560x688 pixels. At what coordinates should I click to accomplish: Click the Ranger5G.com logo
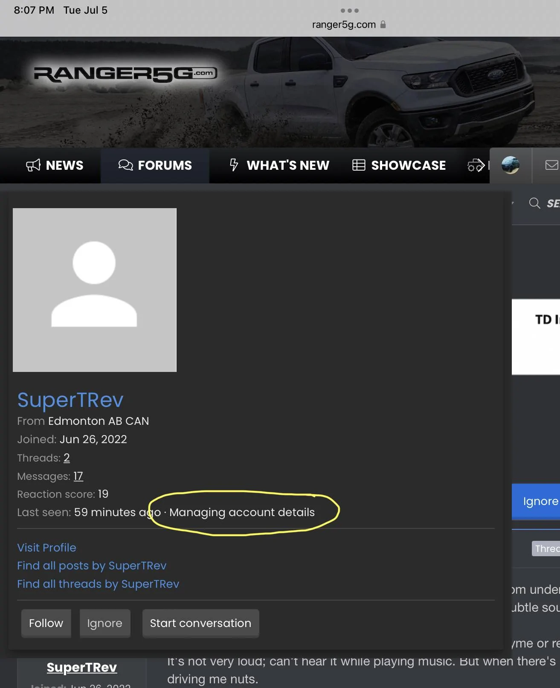(125, 74)
